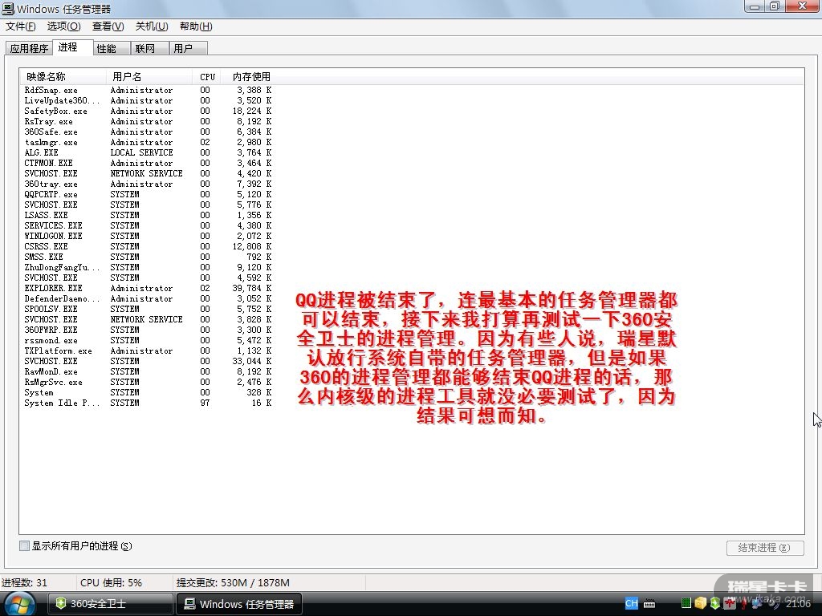This screenshot has height=616, width=822.
Task: Click 提交更改: 530M / 1878M status entry
Action: pos(233,582)
